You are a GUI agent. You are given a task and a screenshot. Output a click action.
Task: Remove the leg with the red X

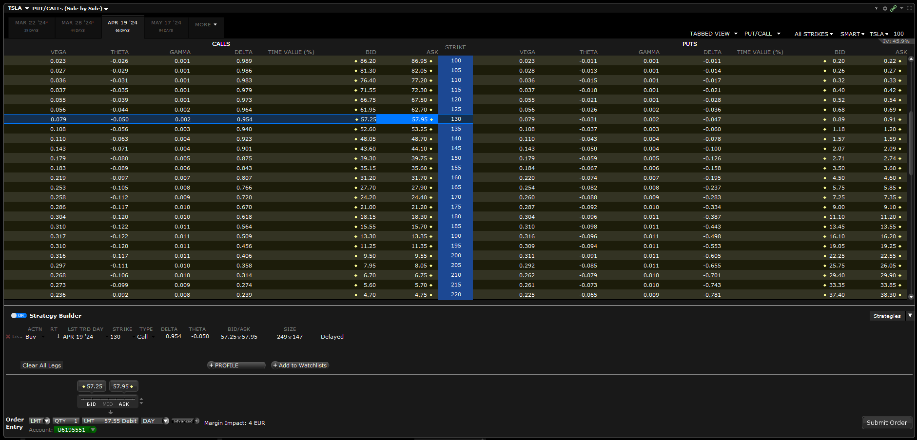coord(8,337)
